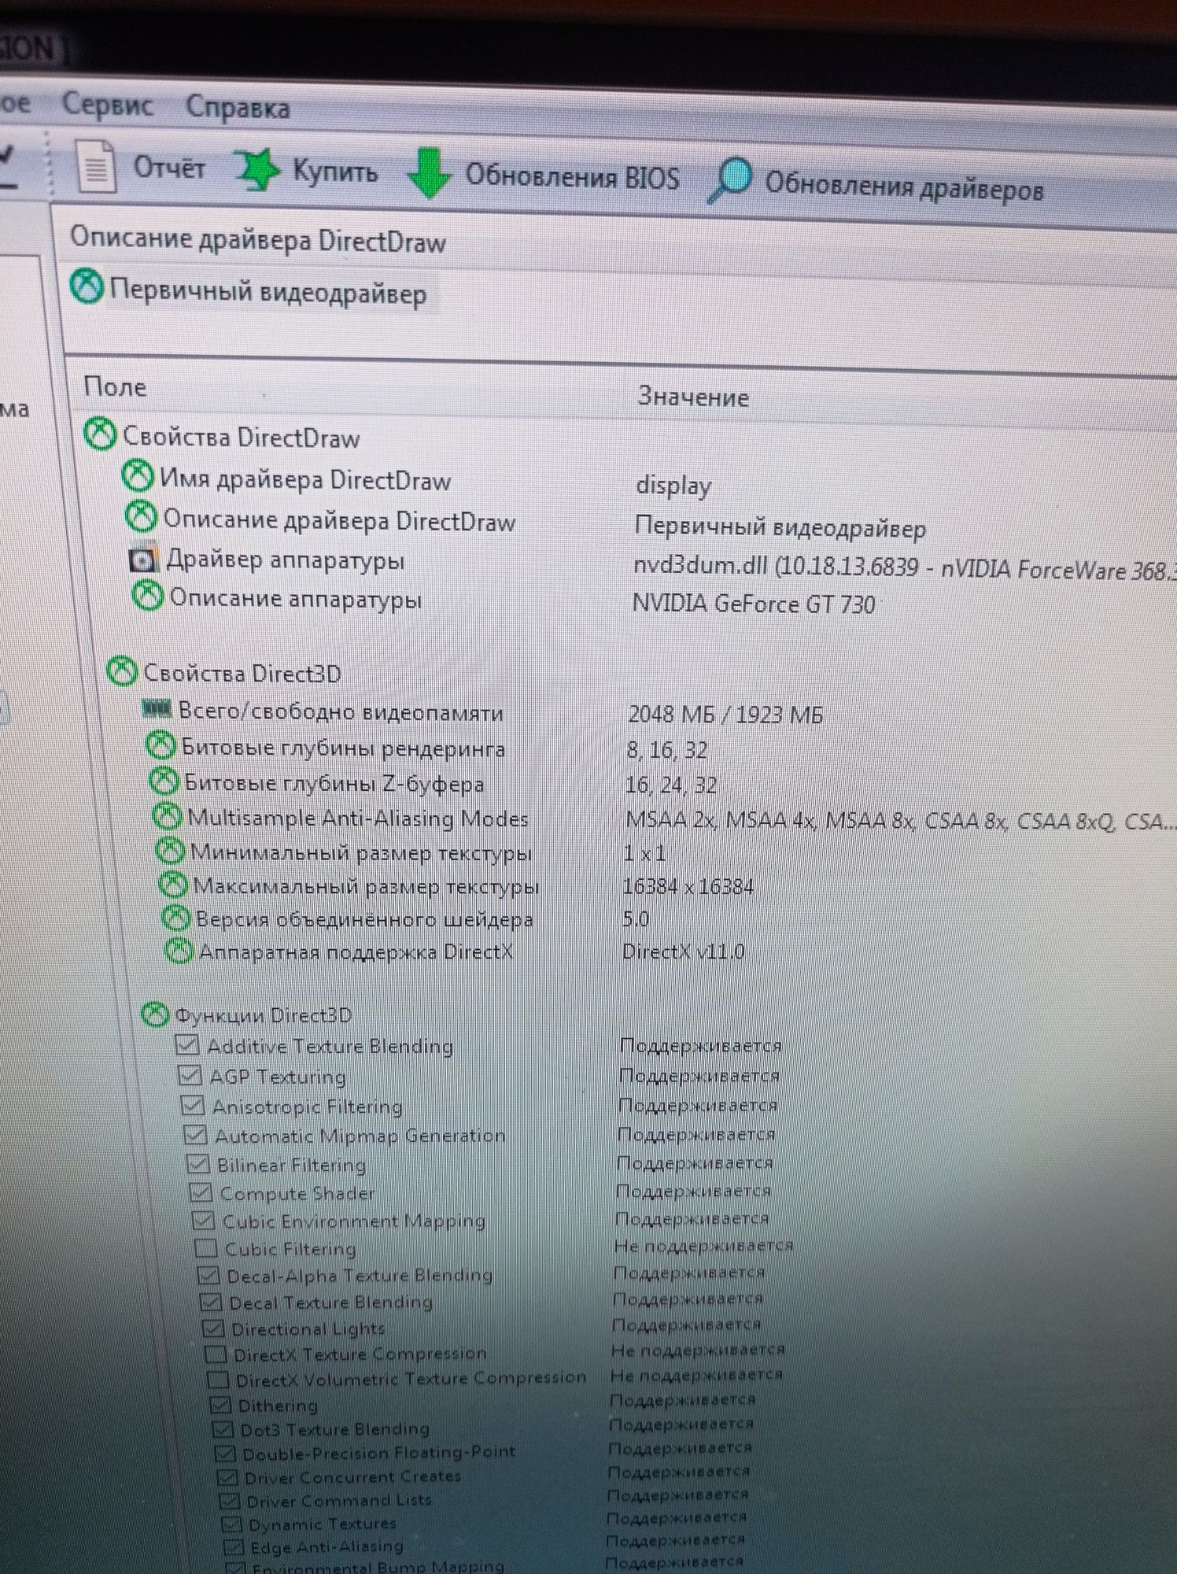Click the Отчёт toolbar label
The width and height of the screenshot is (1177, 1574).
pos(169,168)
